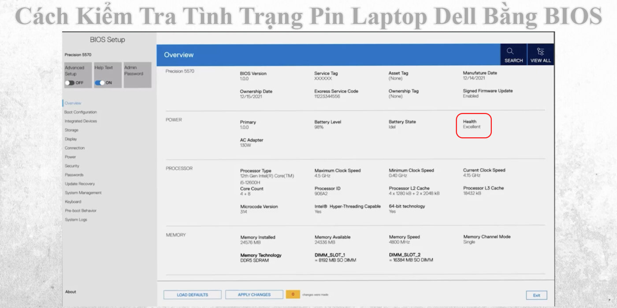The height and width of the screenshot is (308, 617).
Task: Click Minimum Clock Speed 0.40 GHz
Action: (x=412, y=173)
